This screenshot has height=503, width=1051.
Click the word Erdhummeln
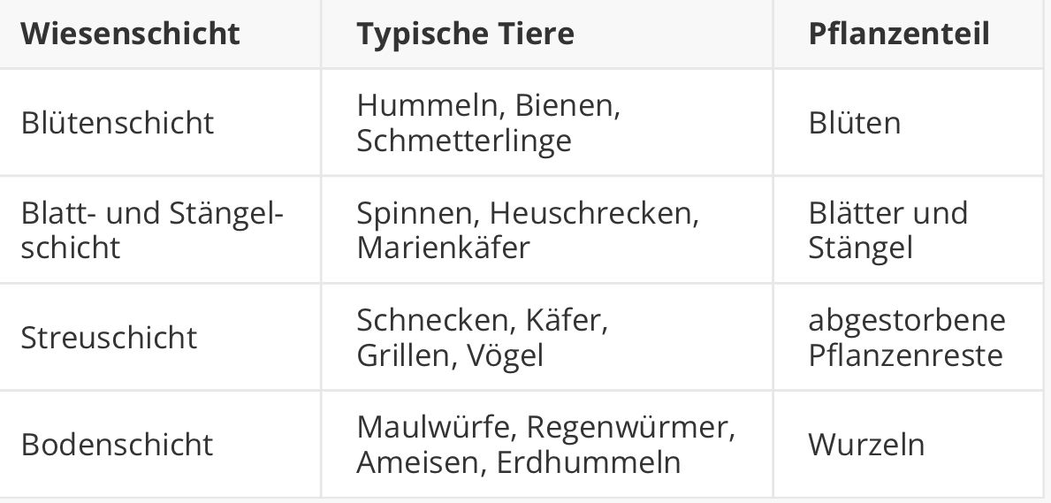[x=589, y=462]
